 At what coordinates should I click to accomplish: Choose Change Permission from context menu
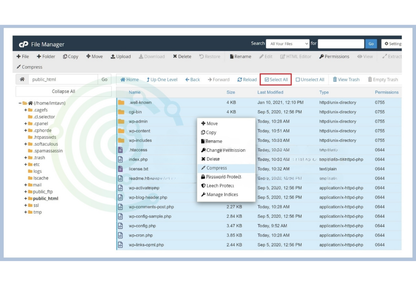click(x=226, y=150)
